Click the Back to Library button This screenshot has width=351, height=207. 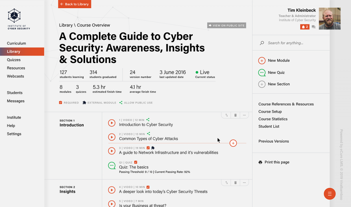tap(74, 4)
